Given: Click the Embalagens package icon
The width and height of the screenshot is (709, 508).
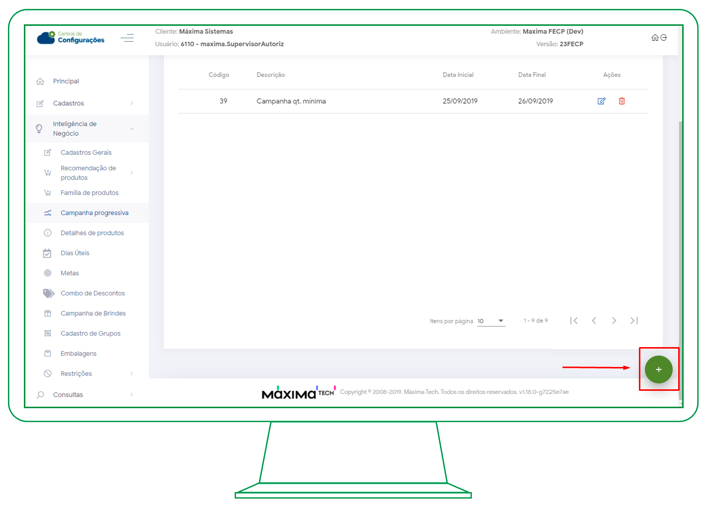Looking at the screenshot, I should click(x=48, y=354).
